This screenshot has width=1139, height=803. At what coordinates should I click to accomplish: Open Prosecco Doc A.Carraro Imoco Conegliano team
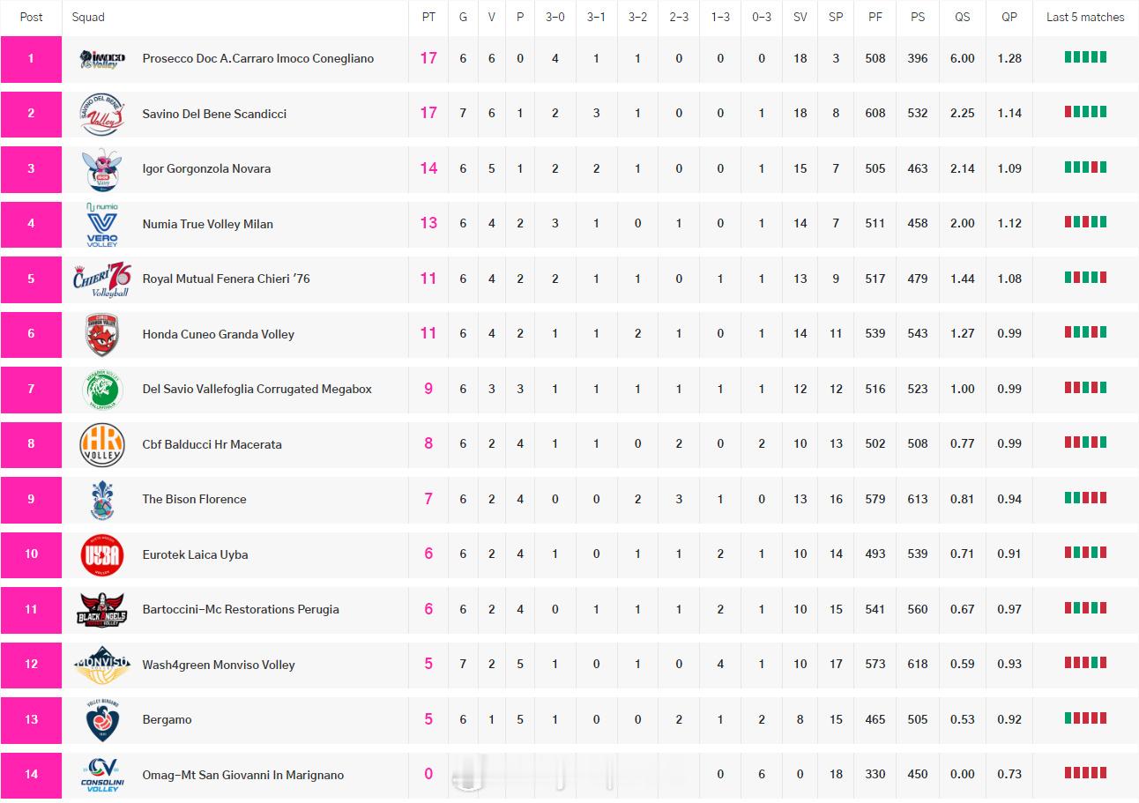(x=258, y=58)
